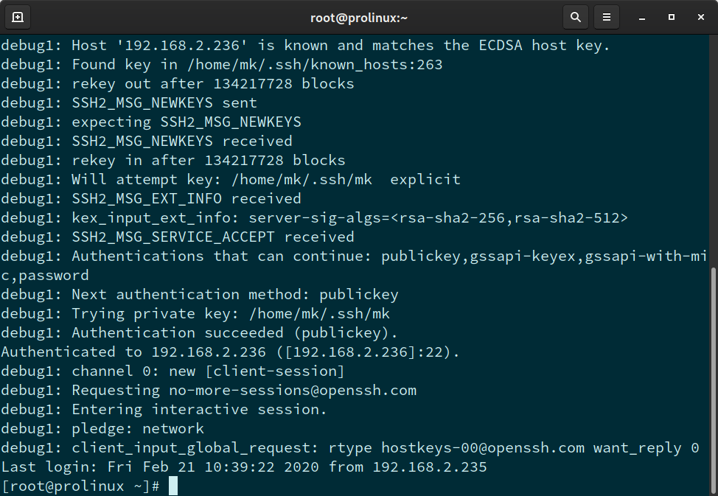The width and height of the screenshot is (718, 496).
Task: Click the 'pledge: network' line
Action: click(137, 429)
